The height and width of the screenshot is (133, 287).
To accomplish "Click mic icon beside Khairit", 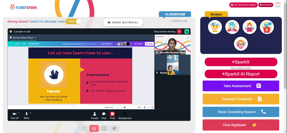I will pos(157,73).
